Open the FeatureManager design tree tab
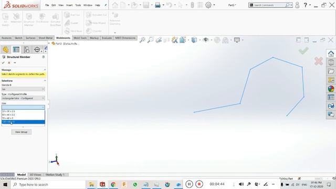The image size is (336, 189). (6, 49)
